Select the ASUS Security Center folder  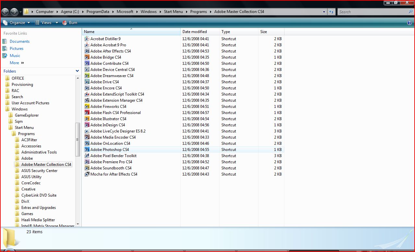(39, 170)
